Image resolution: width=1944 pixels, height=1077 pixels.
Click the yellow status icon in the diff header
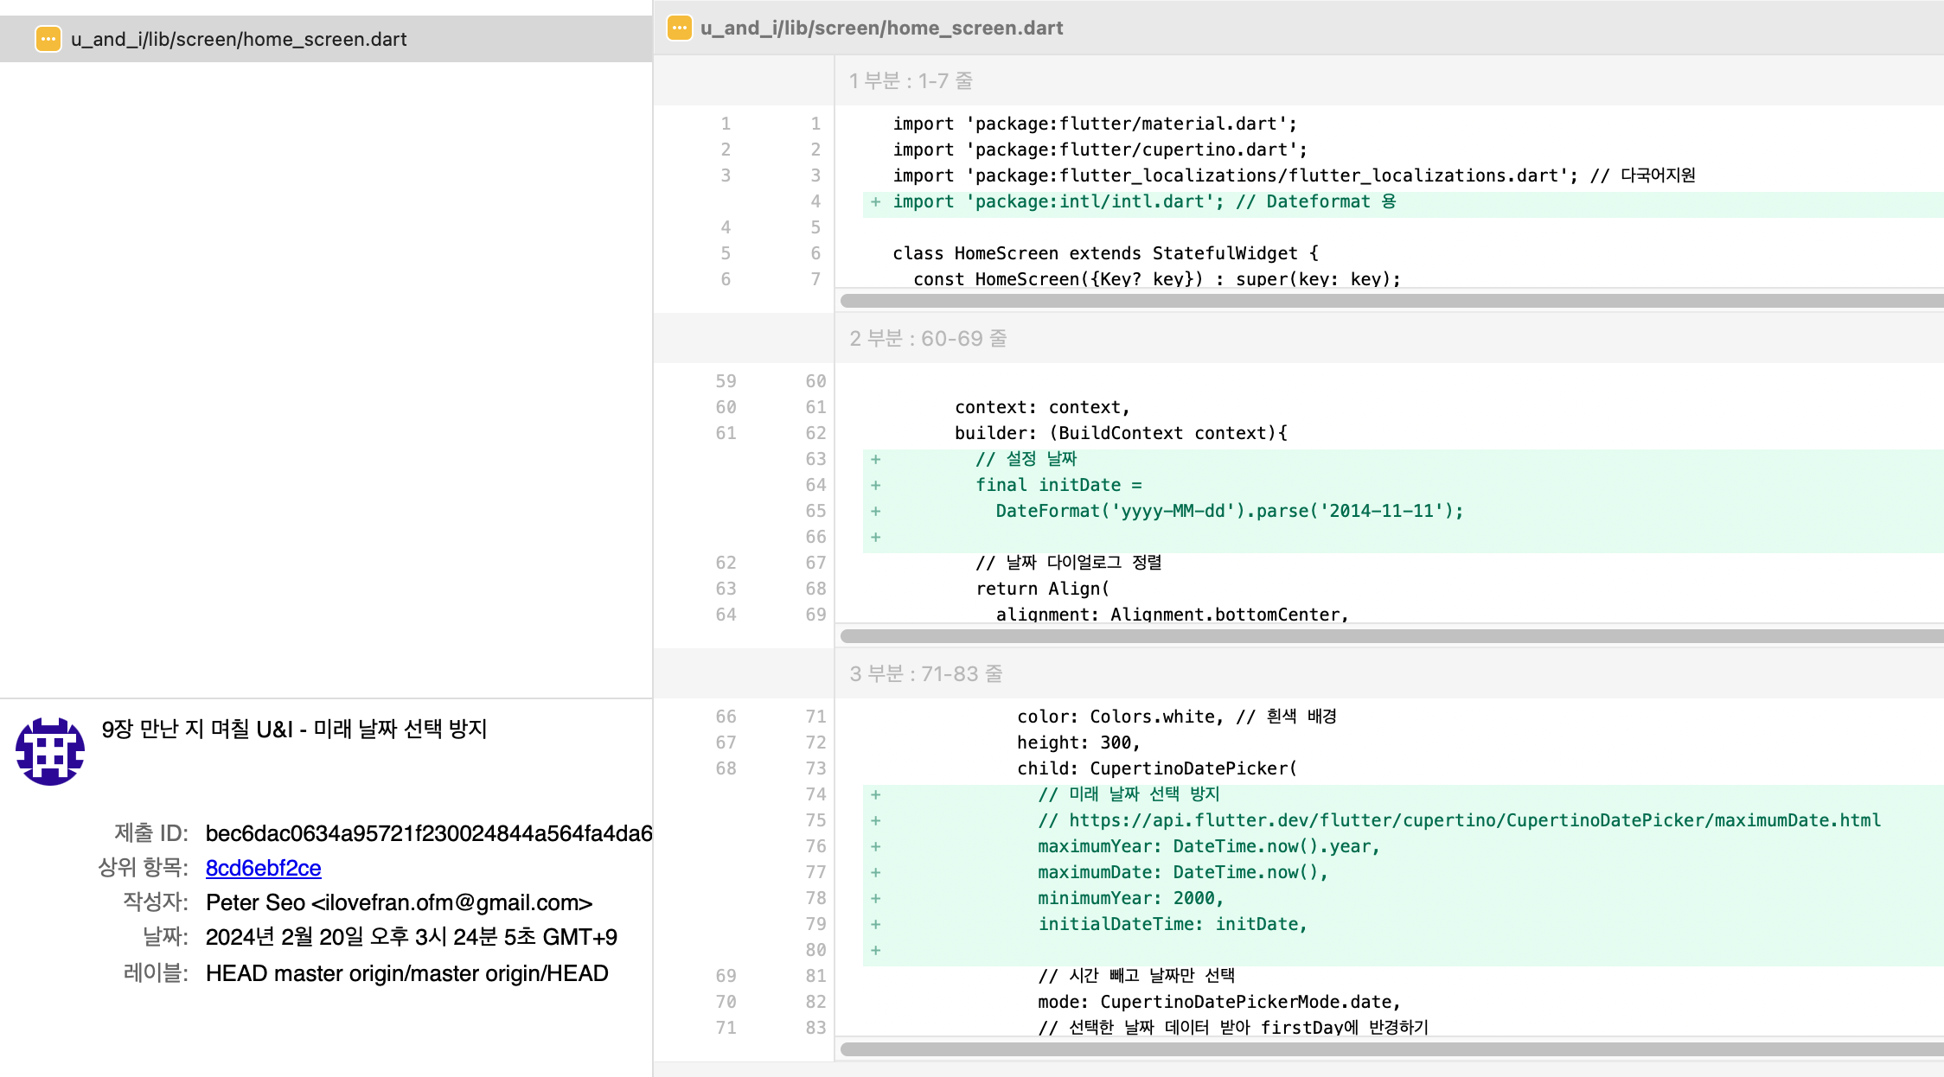click(x=680, y=28)
